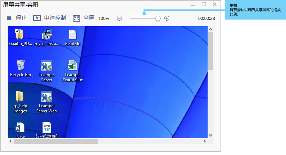
Task: Click the vertical scrollbar down arrow
Action: pos(210,135)
